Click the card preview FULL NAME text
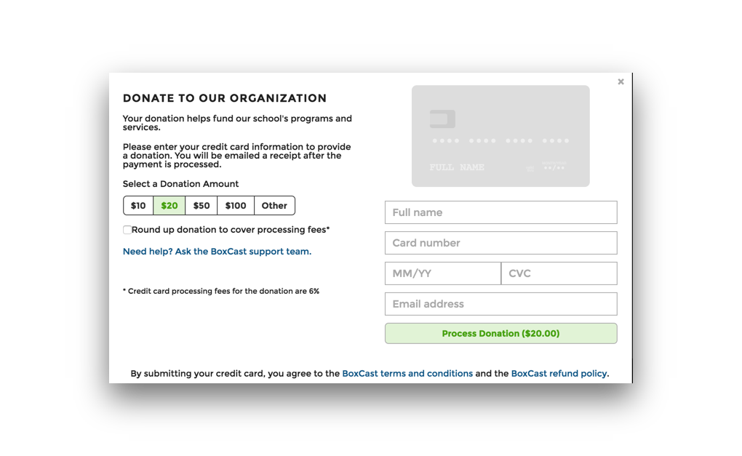The width and height of the screenshot is (742, 456). 457,167
